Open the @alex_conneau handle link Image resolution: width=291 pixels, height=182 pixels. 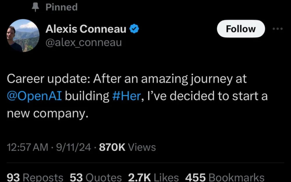[84, 43]
